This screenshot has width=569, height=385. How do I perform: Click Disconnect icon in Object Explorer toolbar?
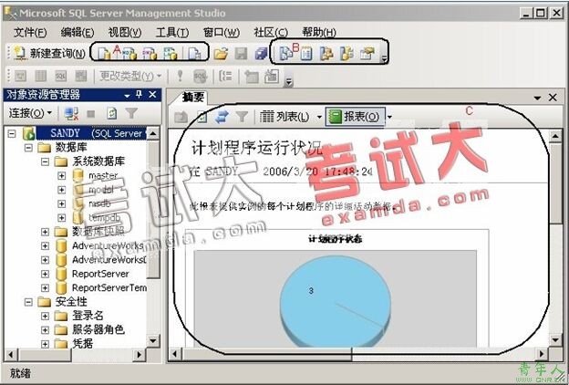[71, 114]
